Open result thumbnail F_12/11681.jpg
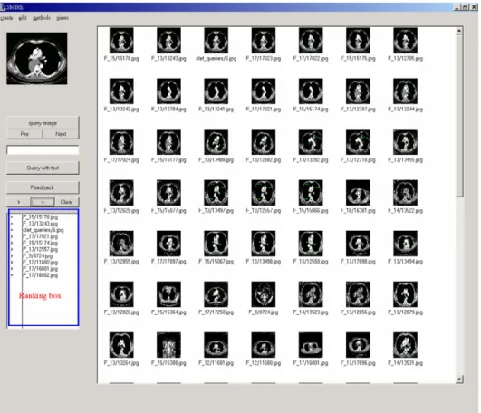Screen dimensions: 481x413 coord(216,345)
